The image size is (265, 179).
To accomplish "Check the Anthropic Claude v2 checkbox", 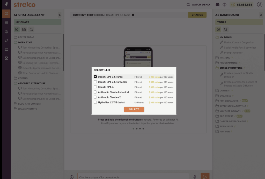I will [95, 97].
